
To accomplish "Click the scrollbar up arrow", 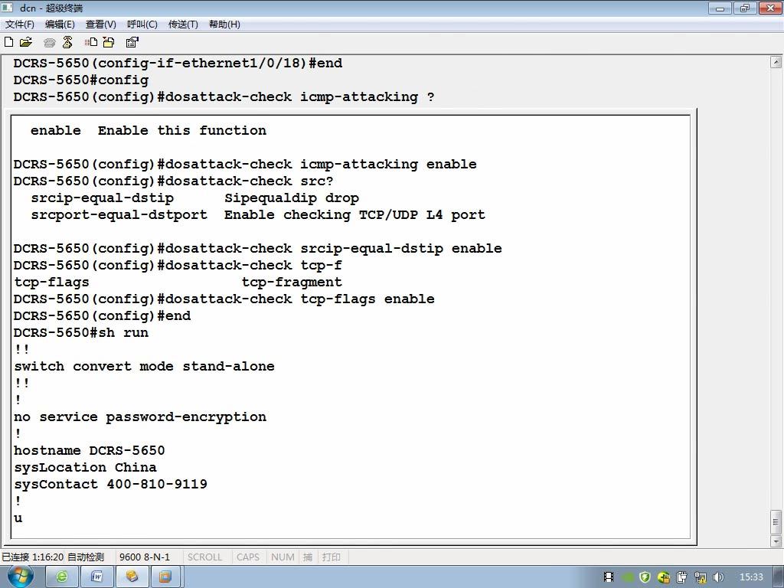I will [776, 63].
